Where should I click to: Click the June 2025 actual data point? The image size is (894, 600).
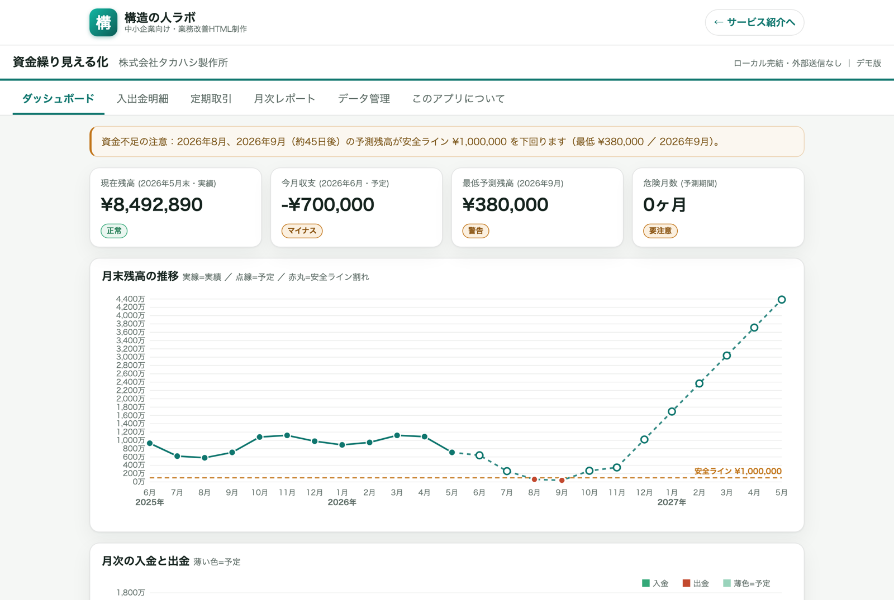click(x=150, y=443)
